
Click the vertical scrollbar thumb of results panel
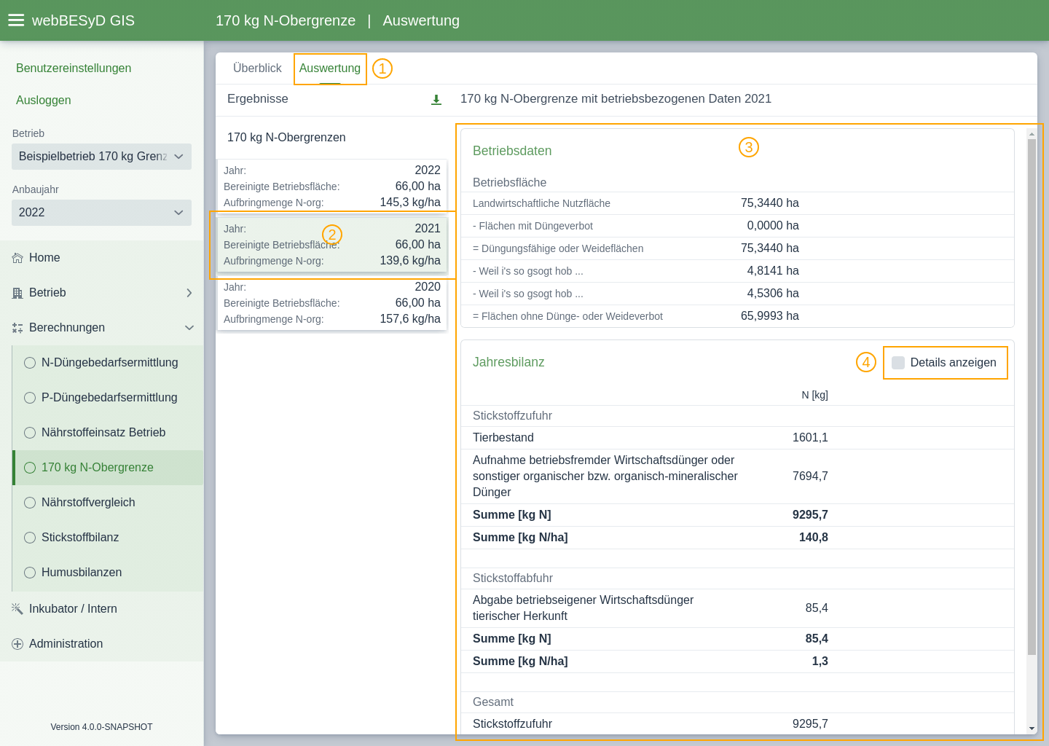[x=1032, y=397]
